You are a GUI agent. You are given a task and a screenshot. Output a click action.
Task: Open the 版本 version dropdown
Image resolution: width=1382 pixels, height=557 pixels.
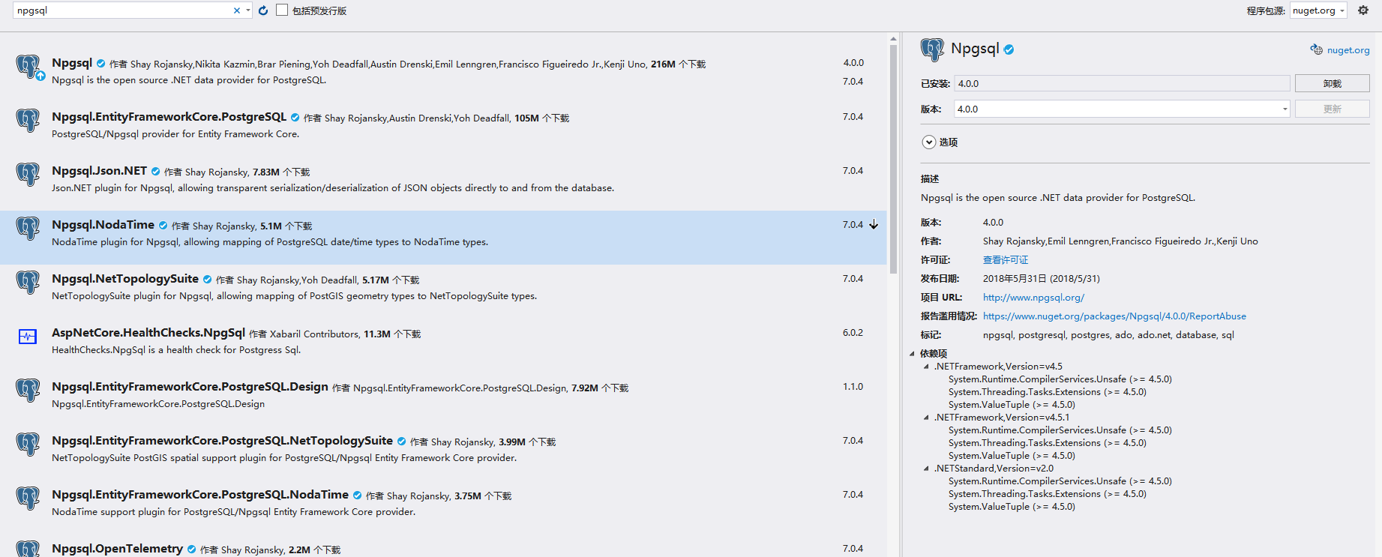coord(1285,109)
